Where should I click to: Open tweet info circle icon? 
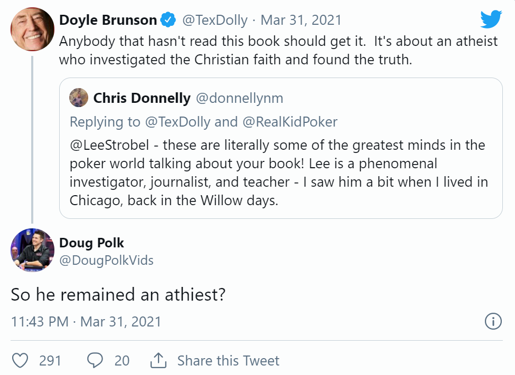pos(493,321)
